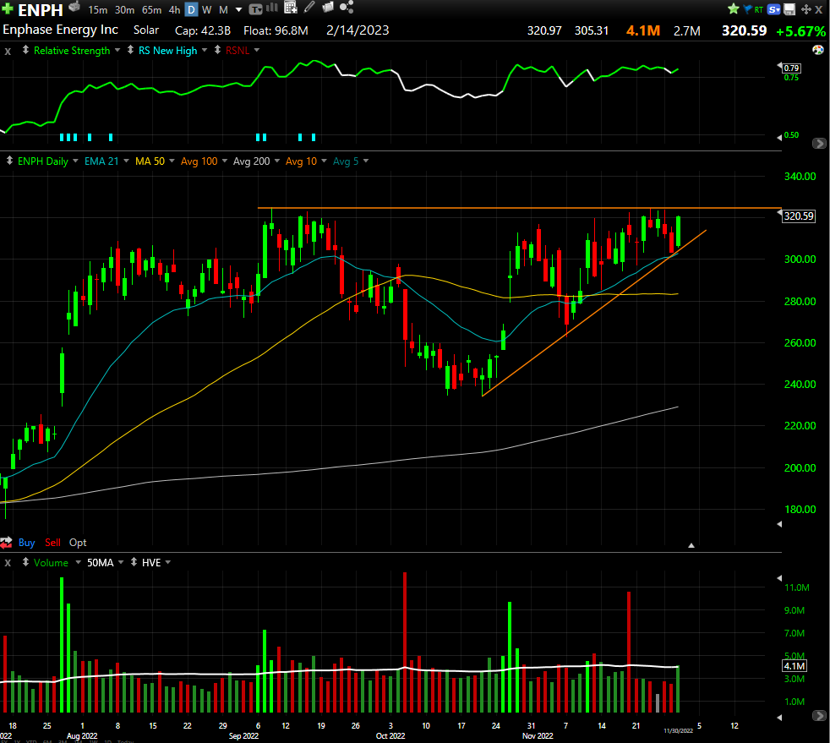Click the Opt options button

point(78,543)
